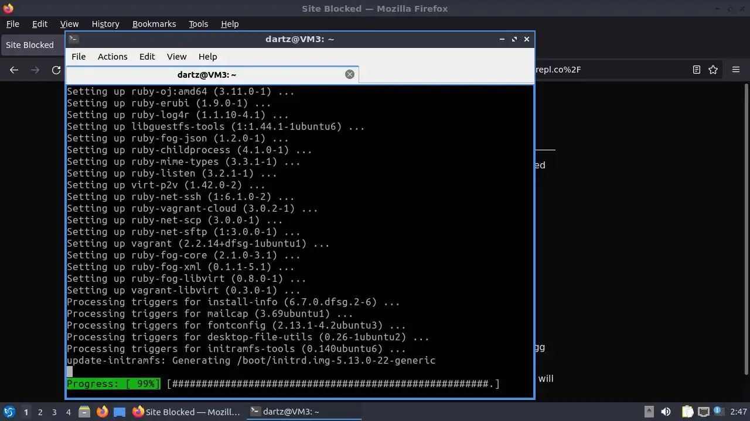
Task: Open Firefox Help menu
Action: pyautogui.click(x=230, y=24)
